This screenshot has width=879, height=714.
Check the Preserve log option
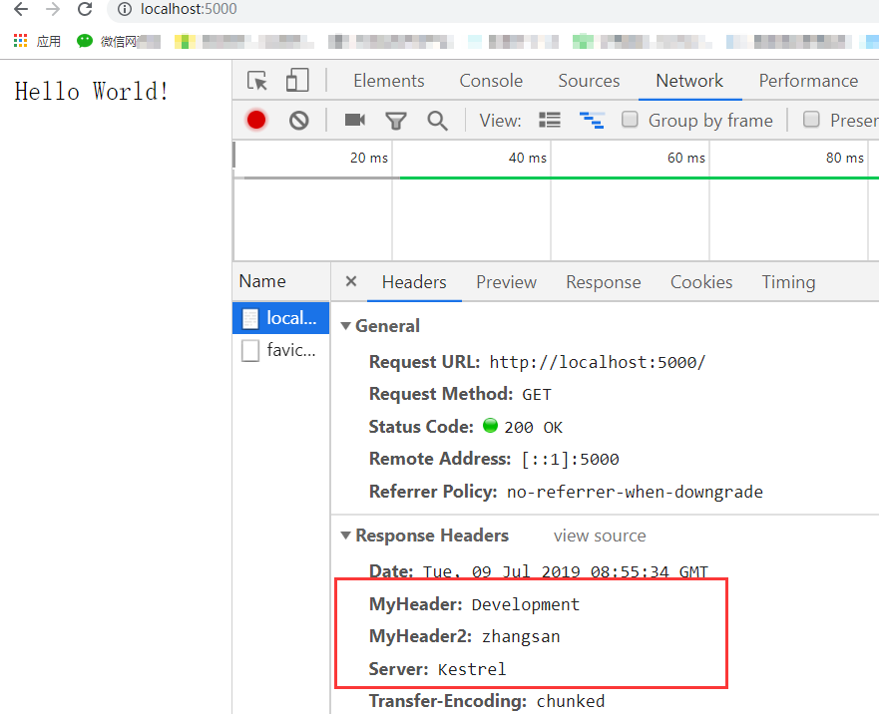coord(812,119)
